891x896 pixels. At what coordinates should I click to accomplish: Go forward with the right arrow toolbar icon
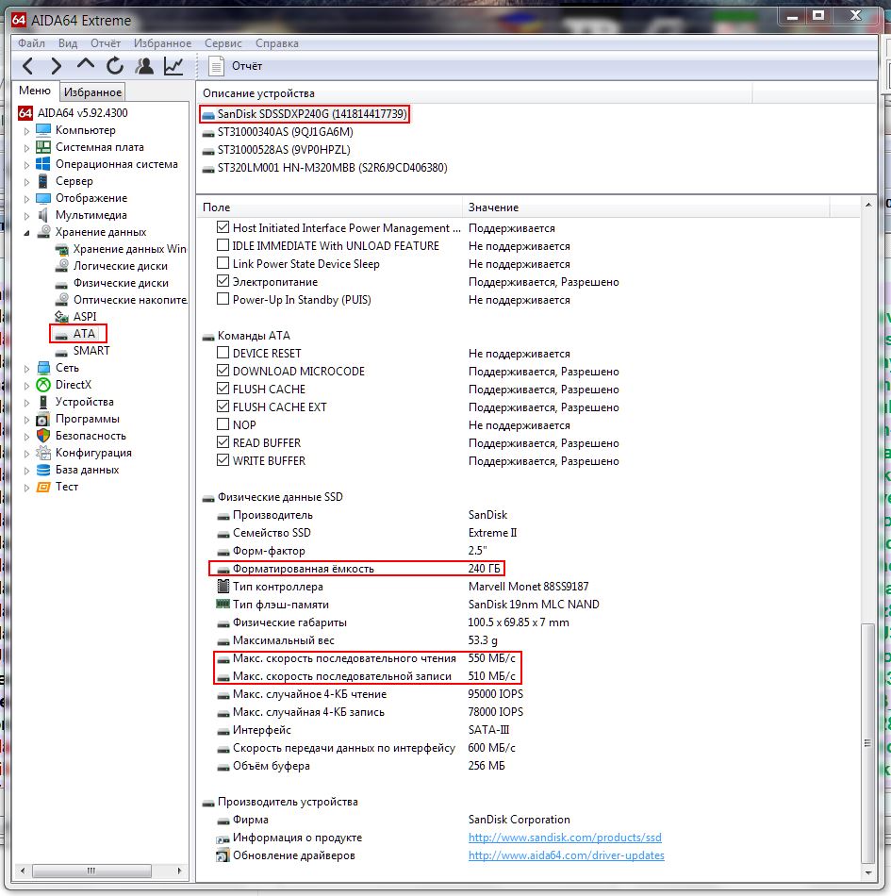(x=56, y=66)
